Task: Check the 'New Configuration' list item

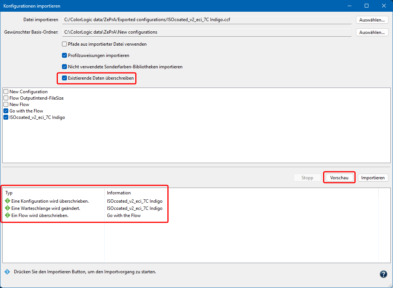Action: (6, 92)
